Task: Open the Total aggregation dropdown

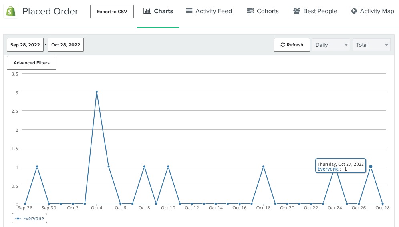Action: (371, 45)
